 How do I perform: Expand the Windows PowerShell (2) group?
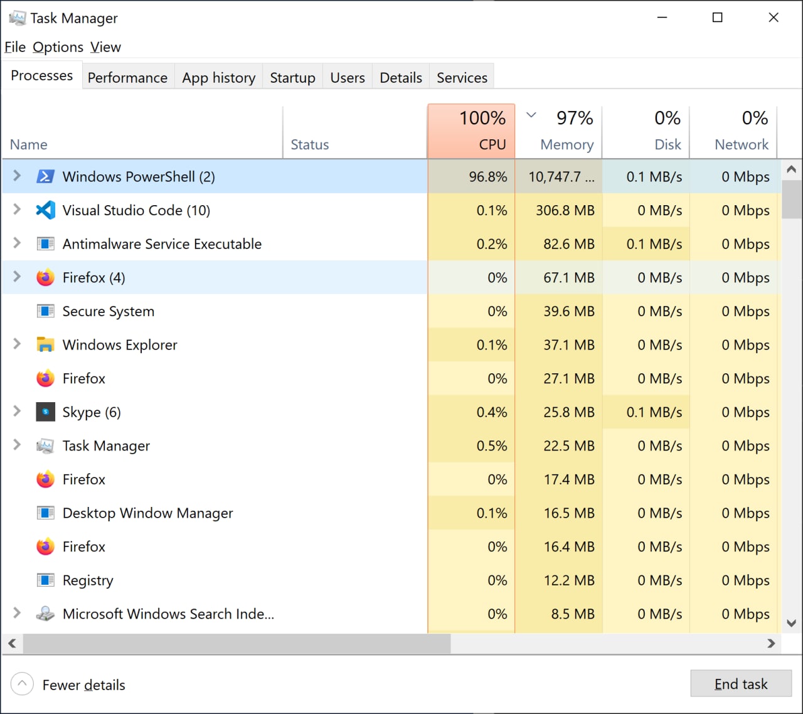click(x=17, y=176)
